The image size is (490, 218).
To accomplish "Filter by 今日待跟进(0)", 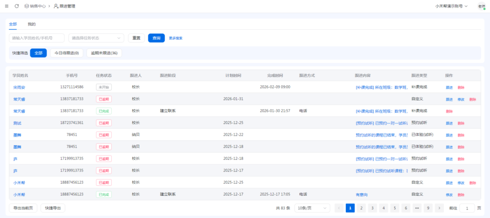I will [x=66, y=53].
